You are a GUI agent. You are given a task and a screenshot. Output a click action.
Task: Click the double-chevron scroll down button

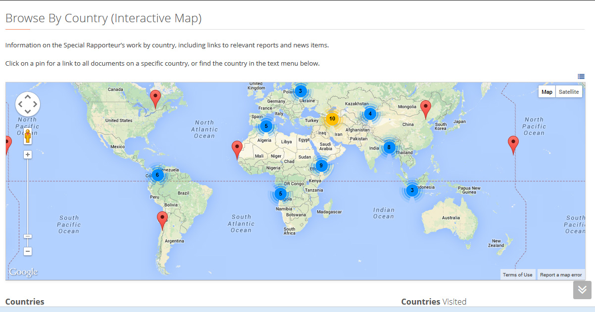point(582,290)
